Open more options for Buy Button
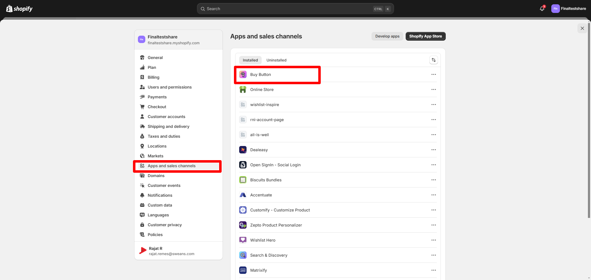The image size is (591, 280). click(x=433, y=74)
